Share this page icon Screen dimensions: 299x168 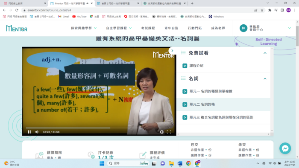pyautogui.click(x=256, y=10)
